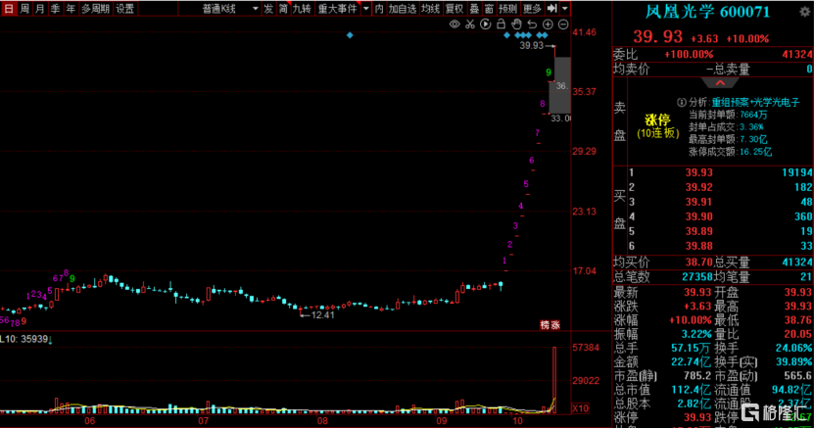814x429 pixels.
Task: Jump to latest bar arrow icon
Action: coord(551,8)
